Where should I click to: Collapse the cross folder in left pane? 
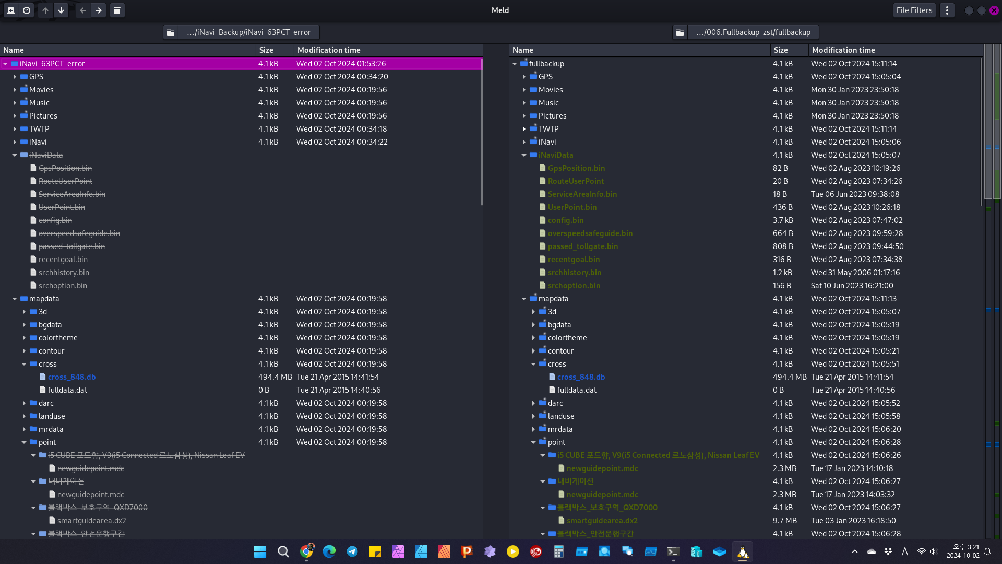(x=24, y=364)
